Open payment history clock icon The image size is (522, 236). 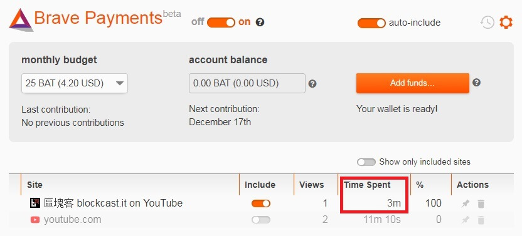coord(487,23)
